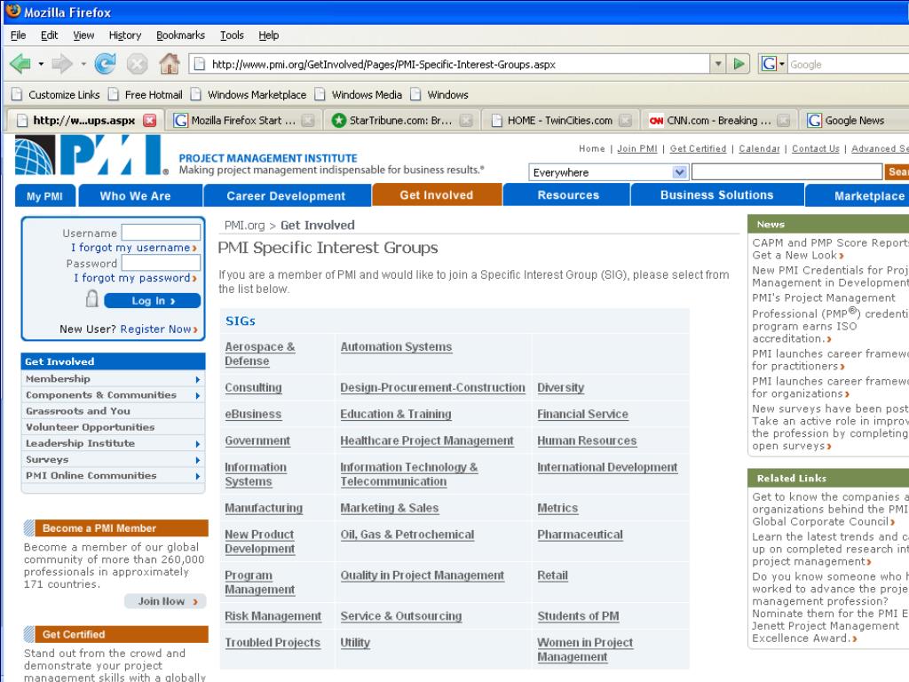The height and width of the screenshot is (682, 909).
Task: Click the green Back arrow button
Action: tap(20, 64)
